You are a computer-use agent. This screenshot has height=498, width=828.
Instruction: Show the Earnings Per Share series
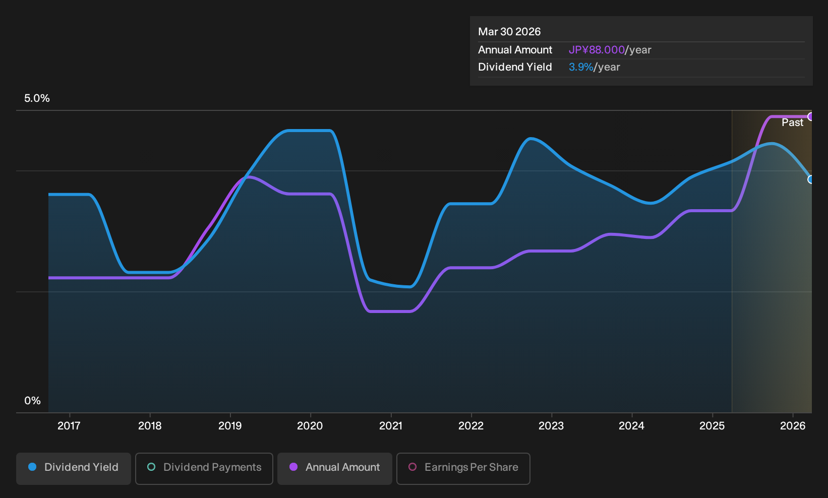(463, 468)
